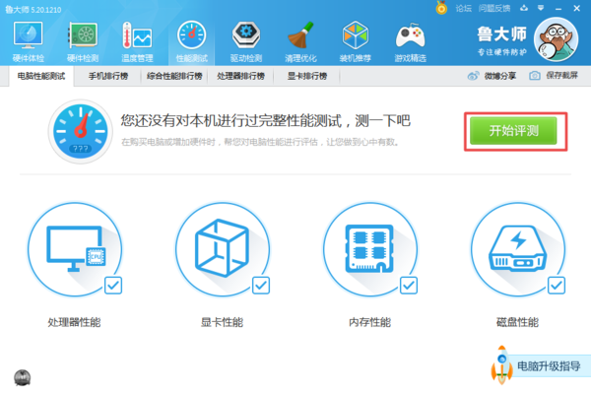Open 驱动检测 driver detection icon
This screenshot has width=591, height=394.
245,37
